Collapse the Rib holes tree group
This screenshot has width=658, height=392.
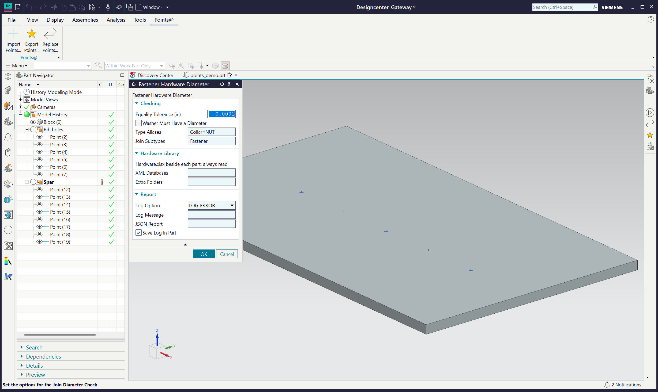27,130
